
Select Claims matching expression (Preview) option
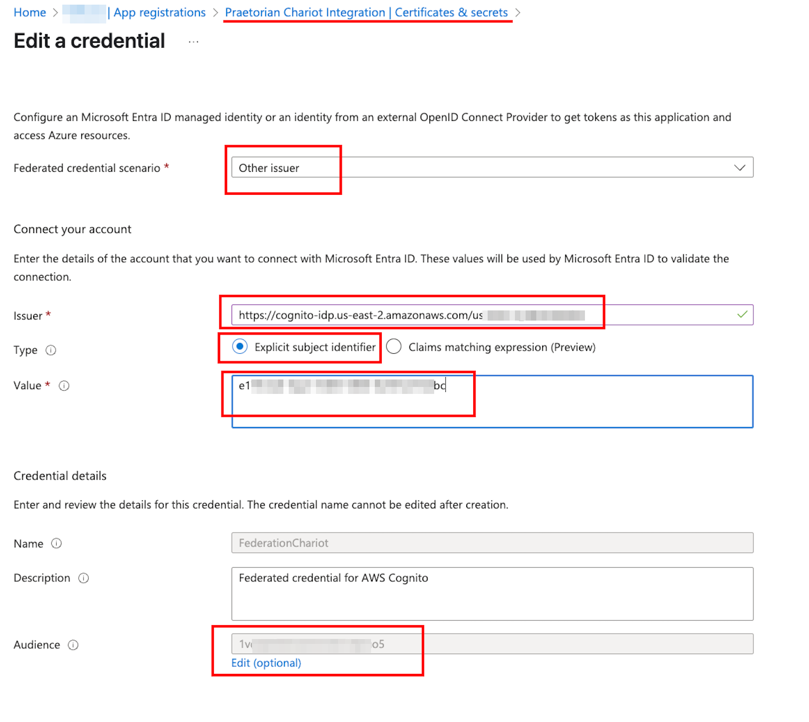(394, 347)
